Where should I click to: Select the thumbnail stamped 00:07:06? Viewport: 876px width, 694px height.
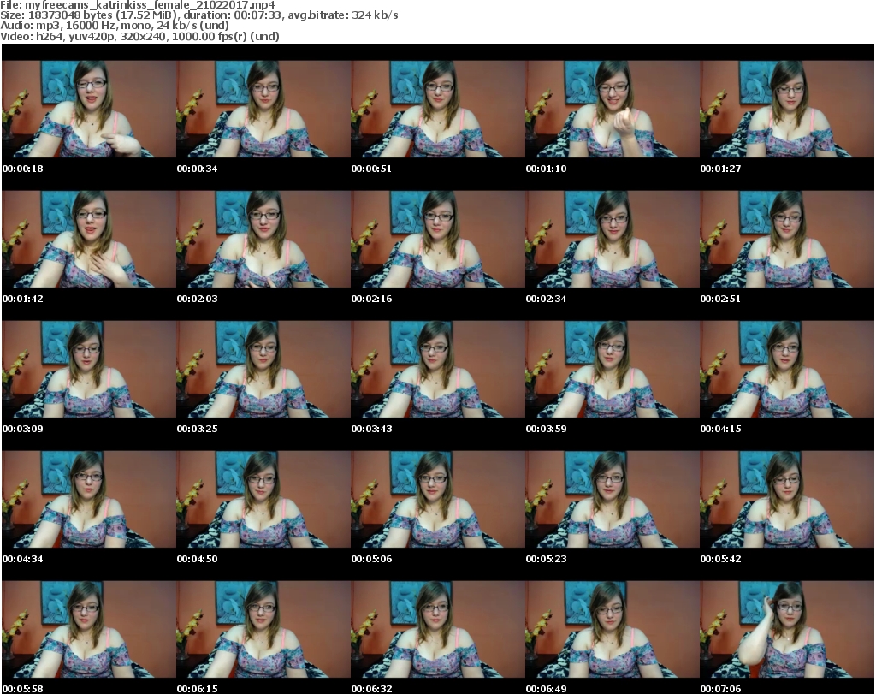tap(787, 630)
